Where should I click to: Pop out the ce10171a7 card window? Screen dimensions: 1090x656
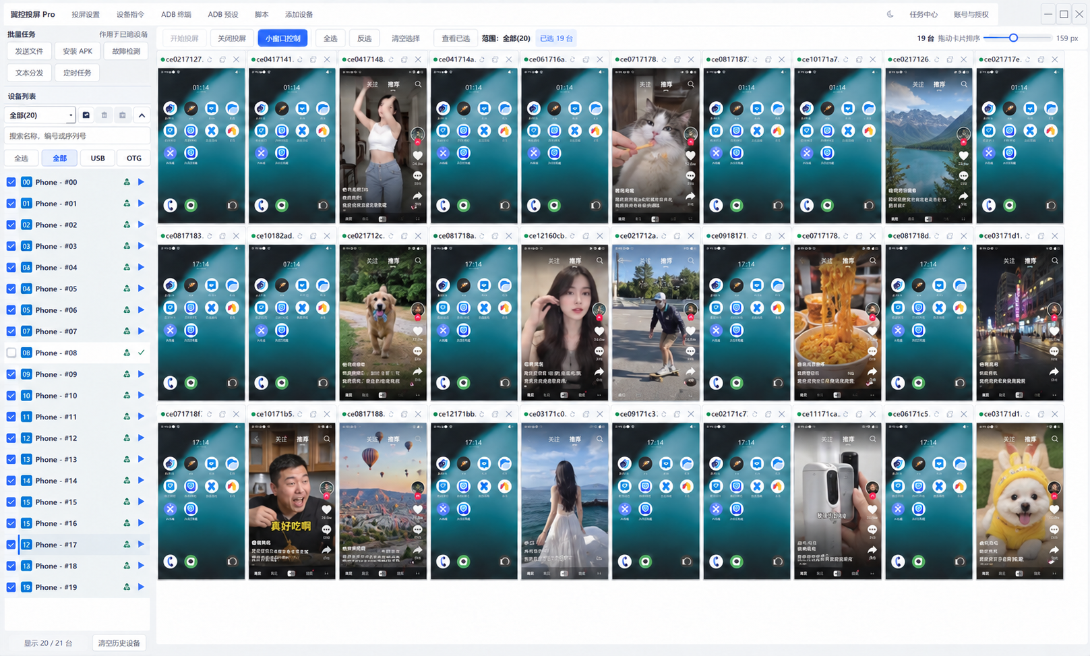859,59
